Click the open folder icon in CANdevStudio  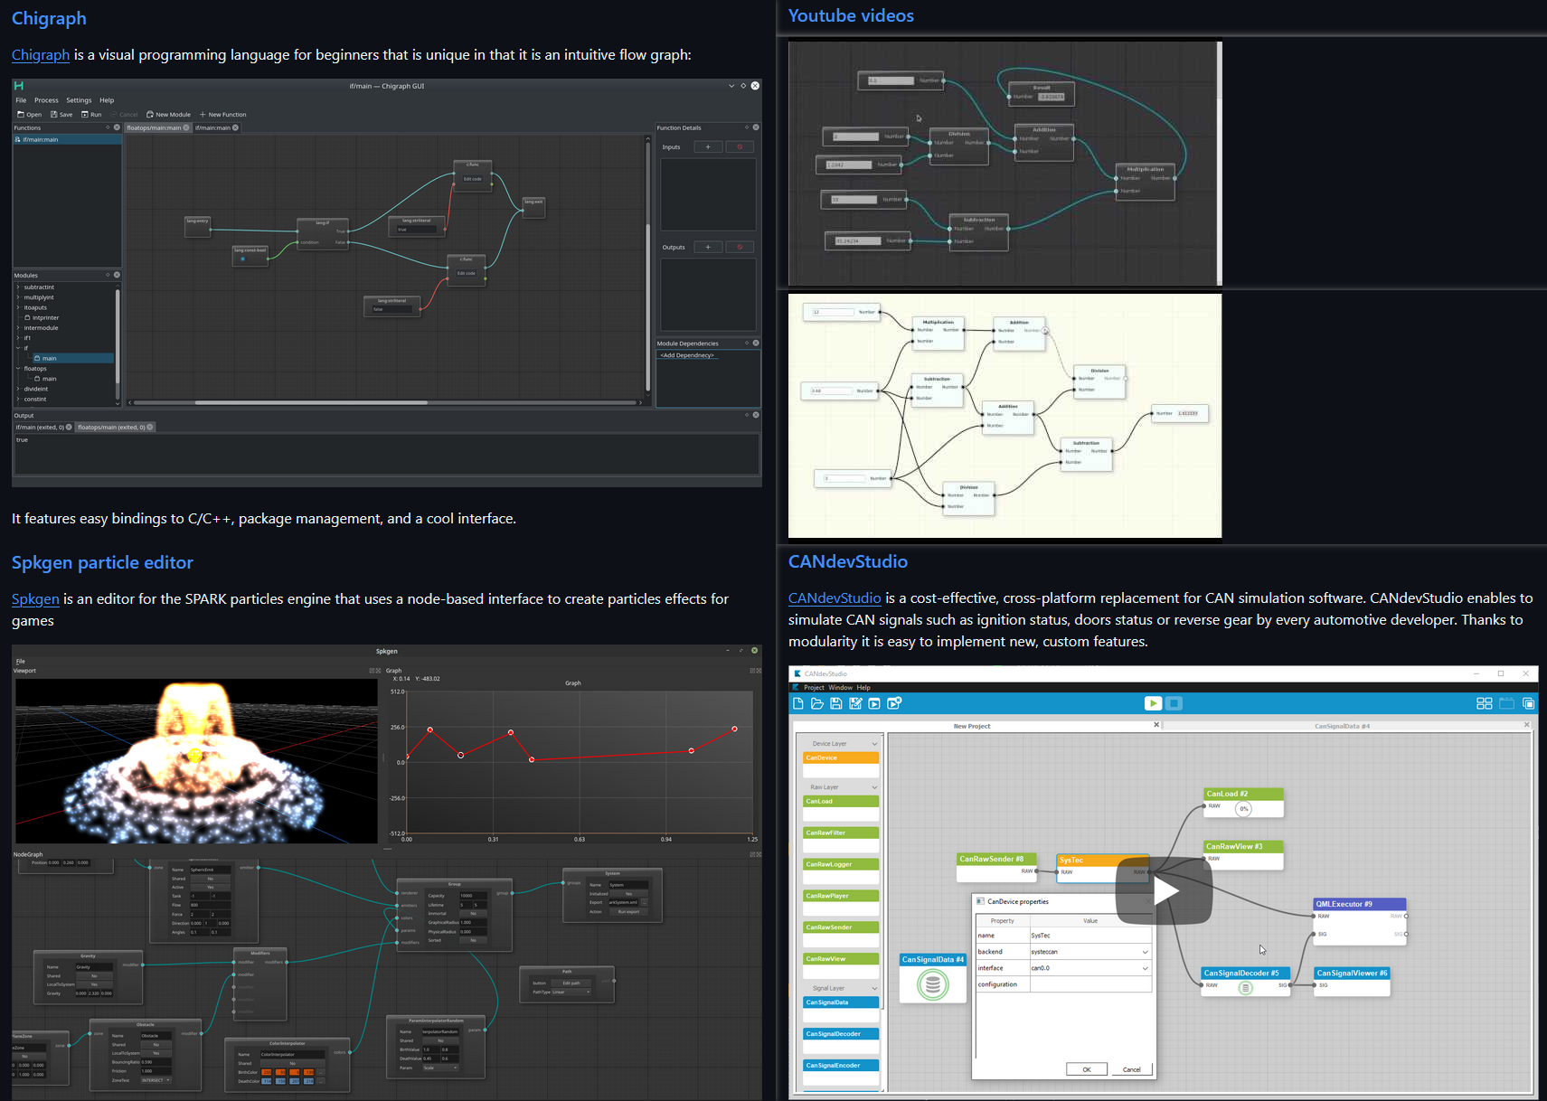(x=817, y=703)
